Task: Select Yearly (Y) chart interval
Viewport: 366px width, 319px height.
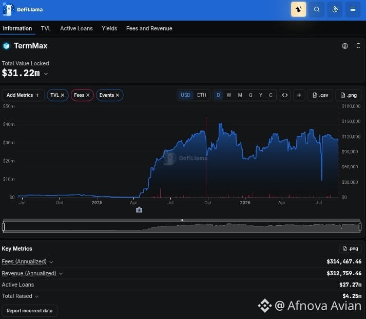Action: tap(261, 95)
